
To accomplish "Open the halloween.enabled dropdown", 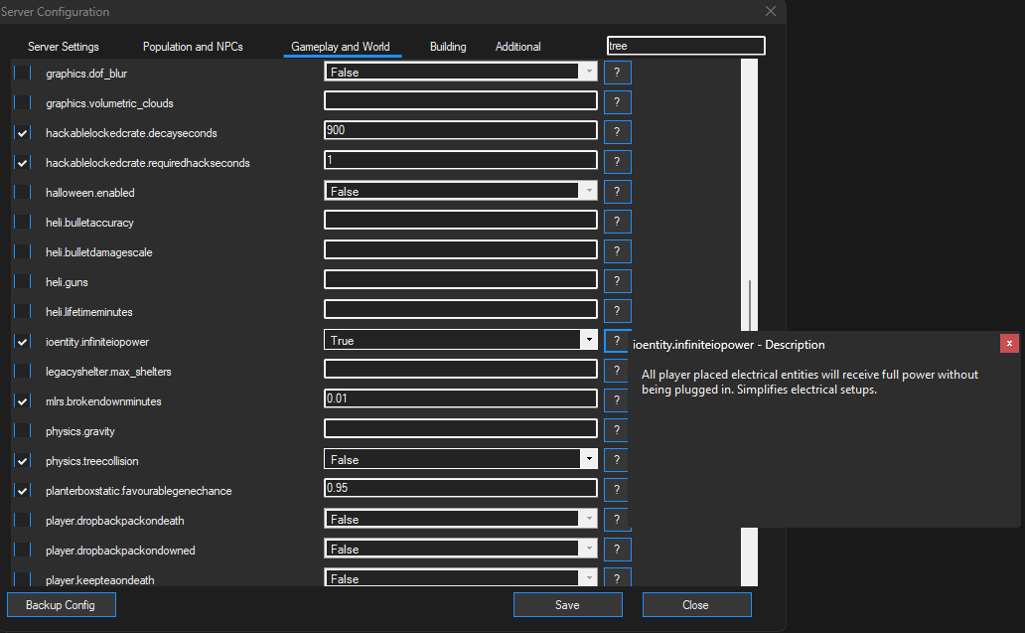I will (x=590, y=191).
